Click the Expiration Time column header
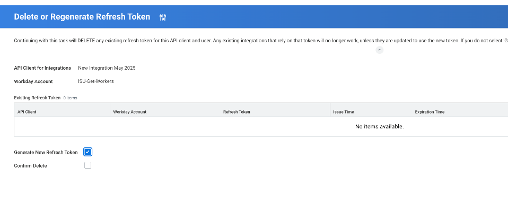 point(430,112)
